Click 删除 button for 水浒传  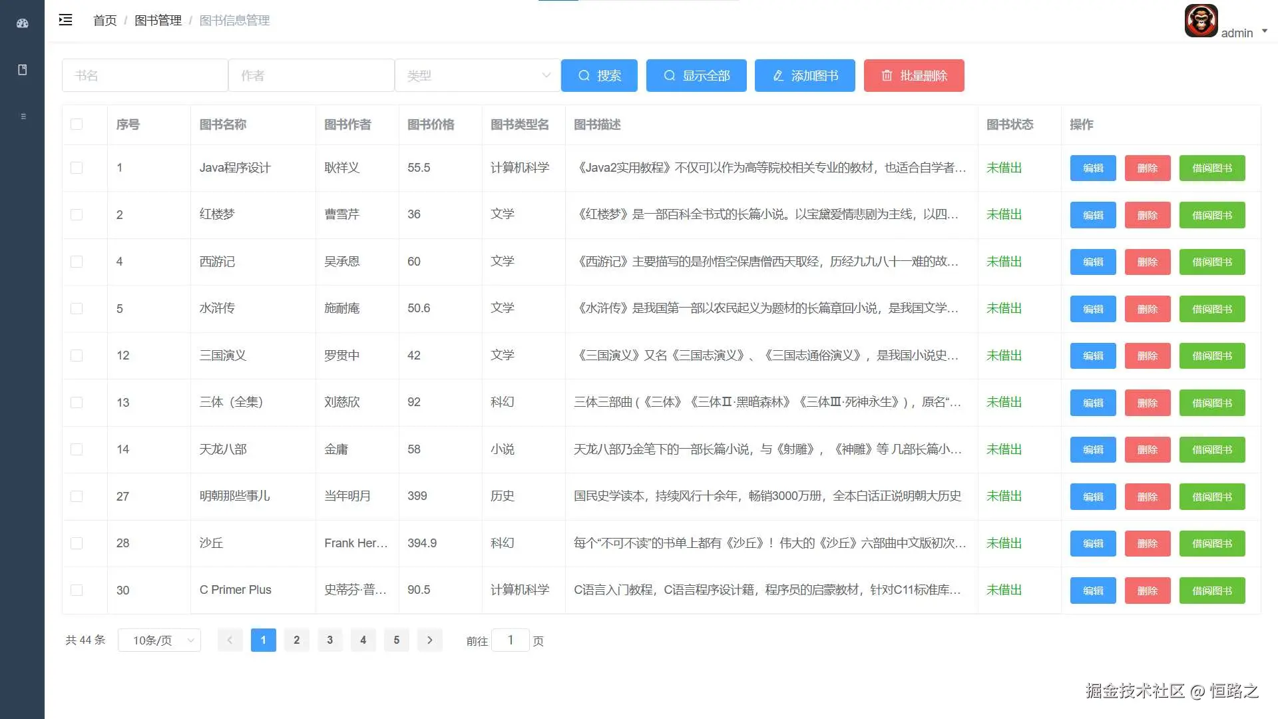pyautogui.click(x=1147, y=309)
